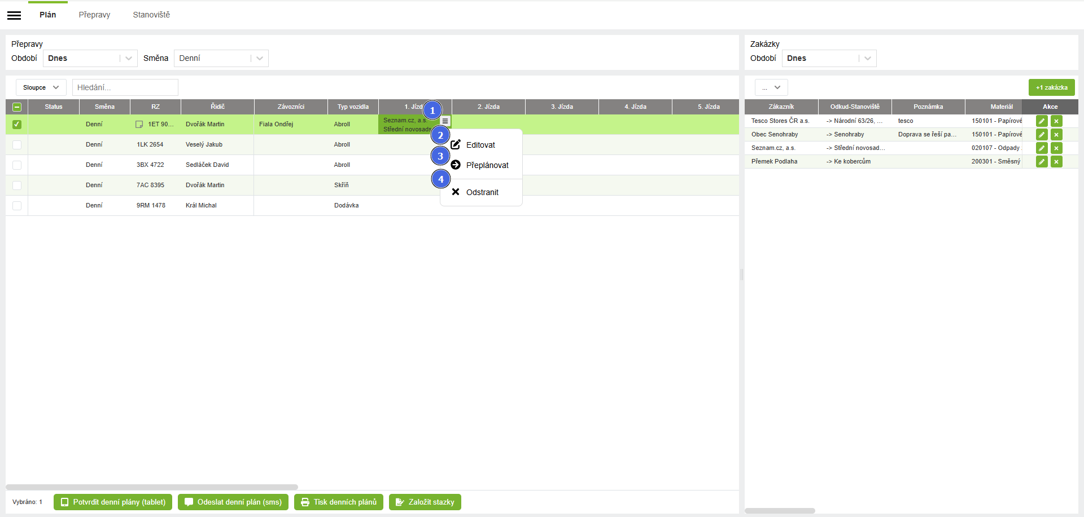Edit the Obec Senohraby order
Viewport: 1084px width, 517px height.
1042,134
